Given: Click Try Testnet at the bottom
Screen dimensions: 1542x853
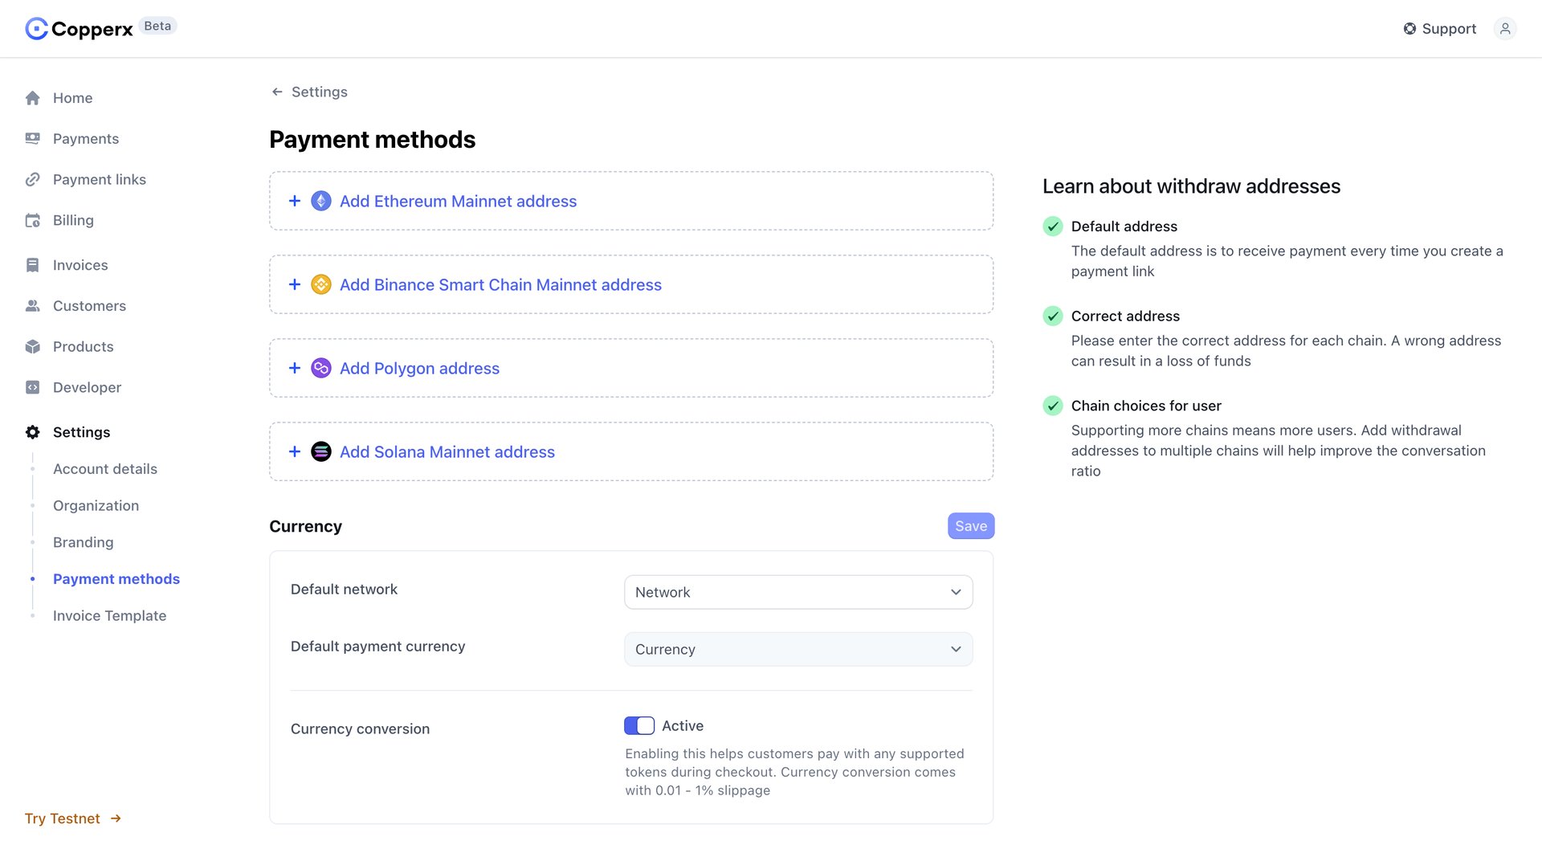Looking at the screenshot, I should [x=63, y=818].
